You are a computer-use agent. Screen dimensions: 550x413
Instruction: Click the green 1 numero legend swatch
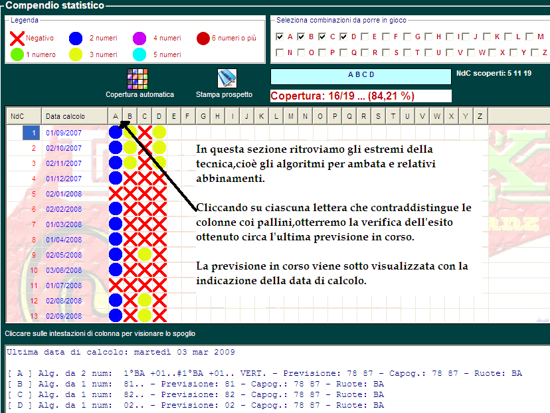point(17,54)
